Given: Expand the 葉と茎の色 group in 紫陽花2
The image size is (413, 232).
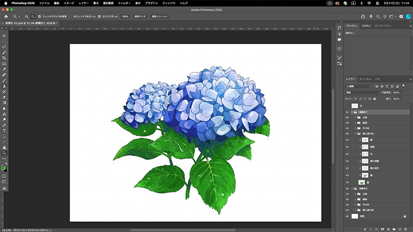Looking at the screenshot, I should (x=355, y=210).
